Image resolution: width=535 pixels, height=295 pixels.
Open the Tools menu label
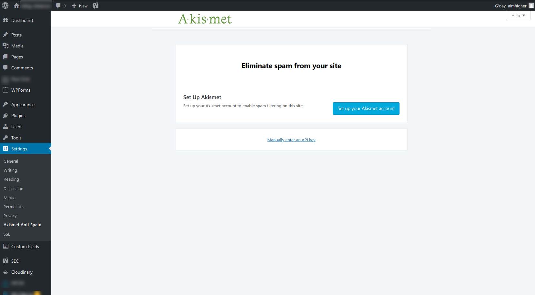click(x=16, y=138)
